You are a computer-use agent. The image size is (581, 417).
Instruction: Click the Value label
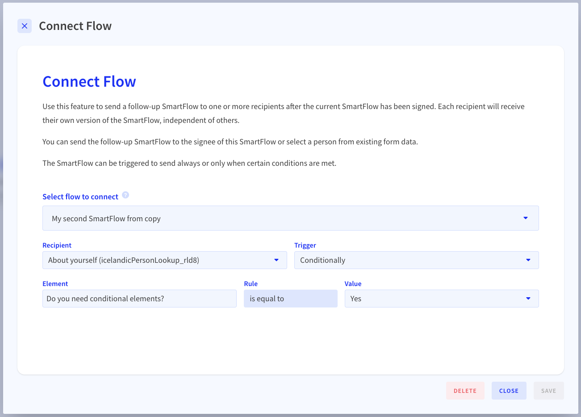point(353,284)
